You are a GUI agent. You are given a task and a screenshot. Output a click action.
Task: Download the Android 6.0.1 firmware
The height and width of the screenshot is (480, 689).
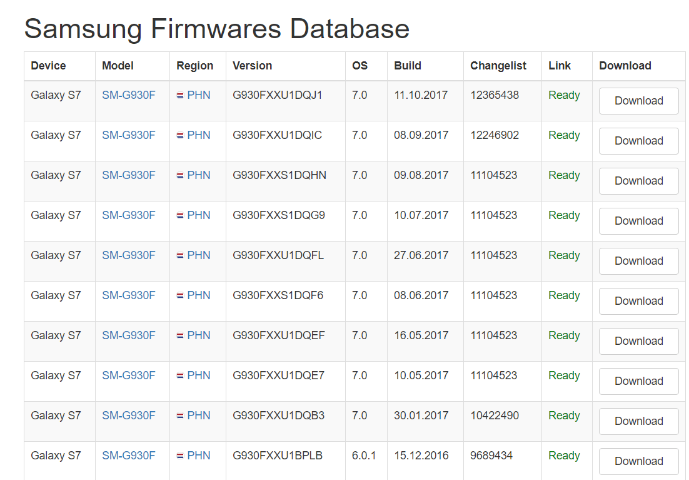pos(638,461)
